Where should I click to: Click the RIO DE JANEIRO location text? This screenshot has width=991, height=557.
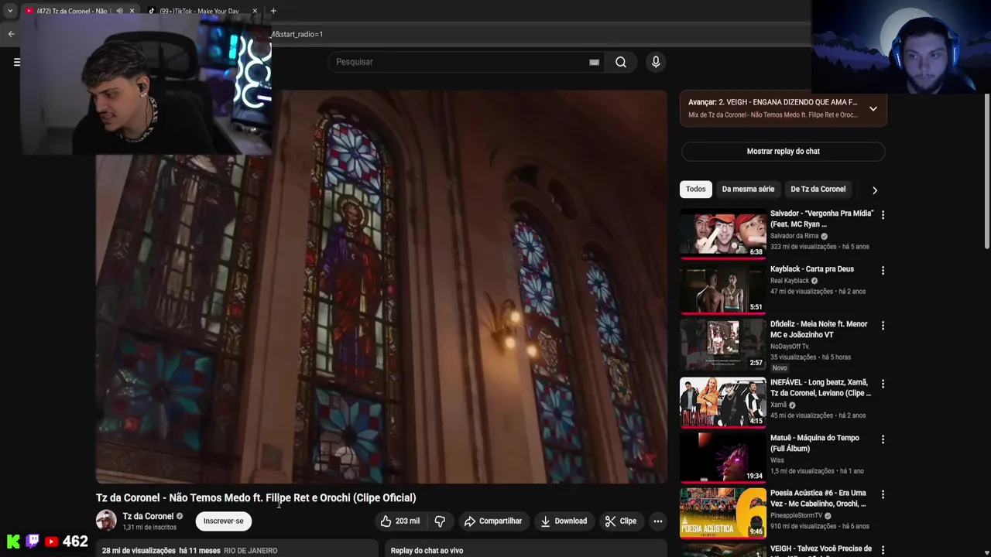point(250,551)
